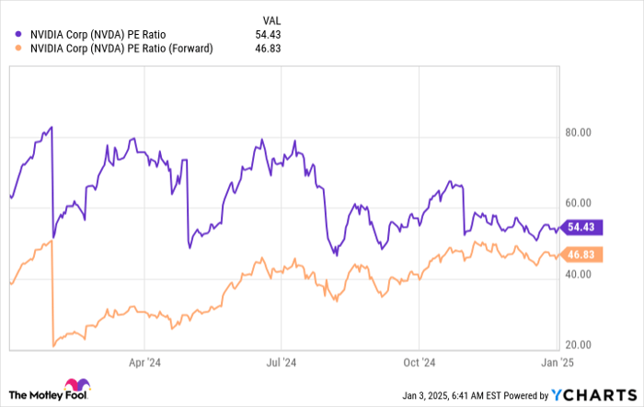This screenshot has width=644, height=407.
Task: Click the Jan '25 axis label
Action: coord(556,362)
